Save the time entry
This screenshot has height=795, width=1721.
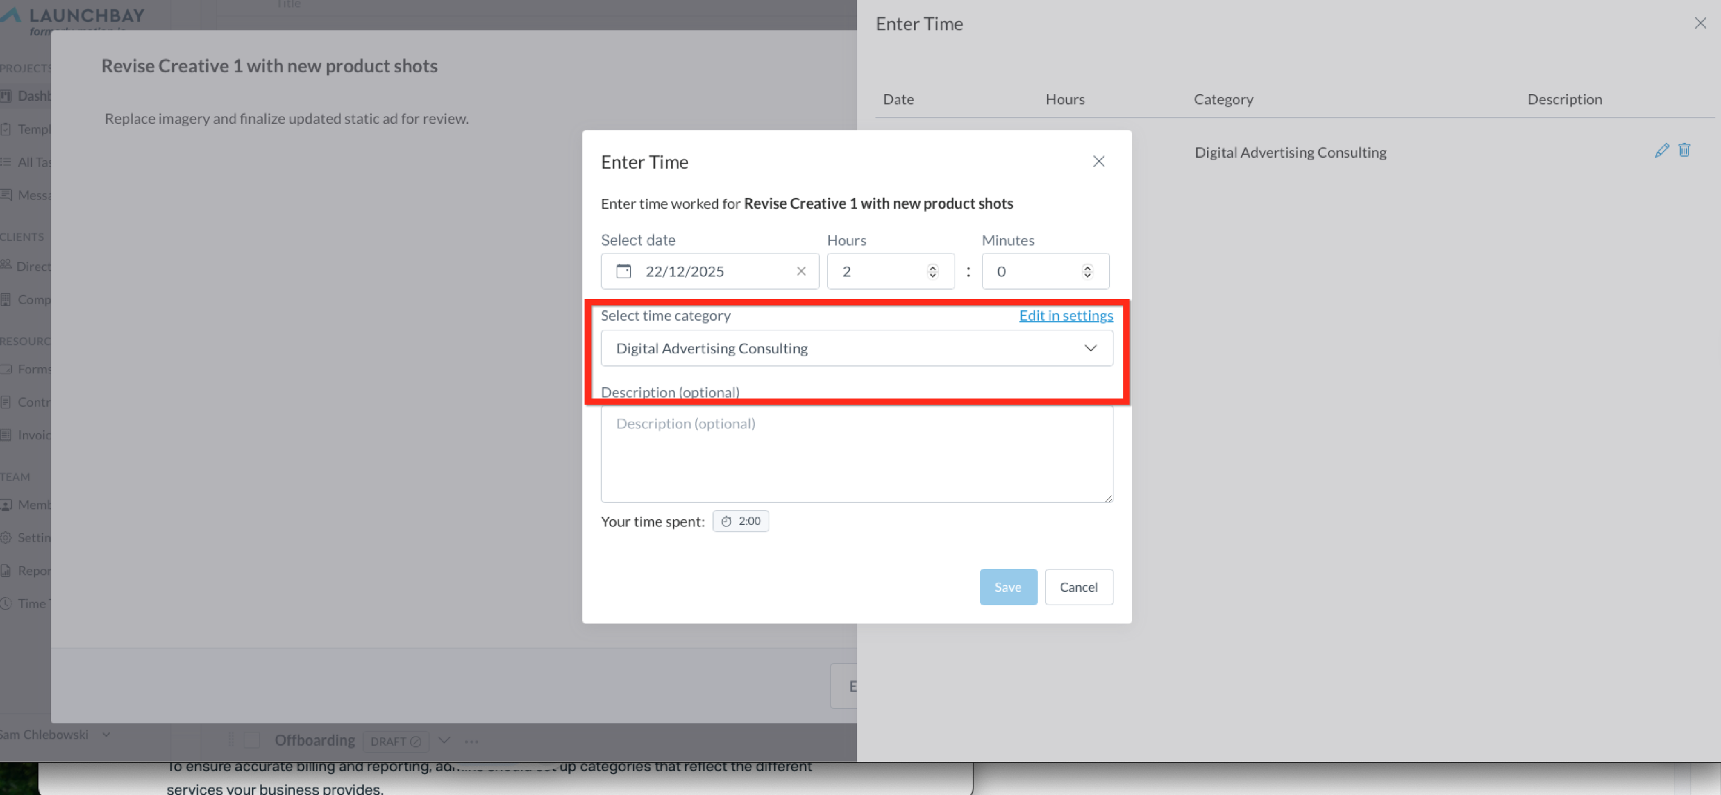point(1007,587)
